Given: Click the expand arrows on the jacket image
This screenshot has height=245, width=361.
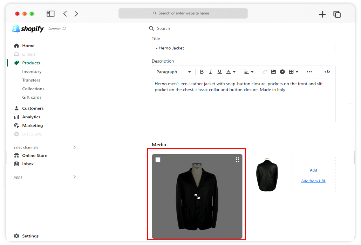Looking at the screenshot, I should click(x=197, y=196).
